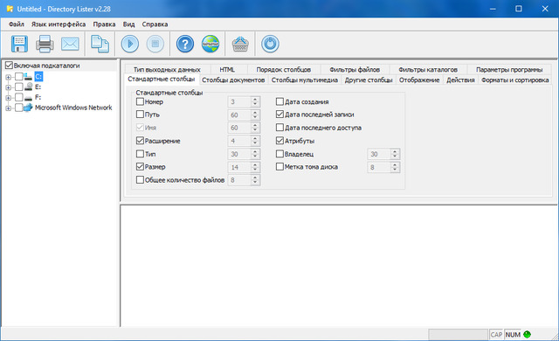Open Help with the question mark icon
This screenshot has height=341, width=559.
pos(185,44)
